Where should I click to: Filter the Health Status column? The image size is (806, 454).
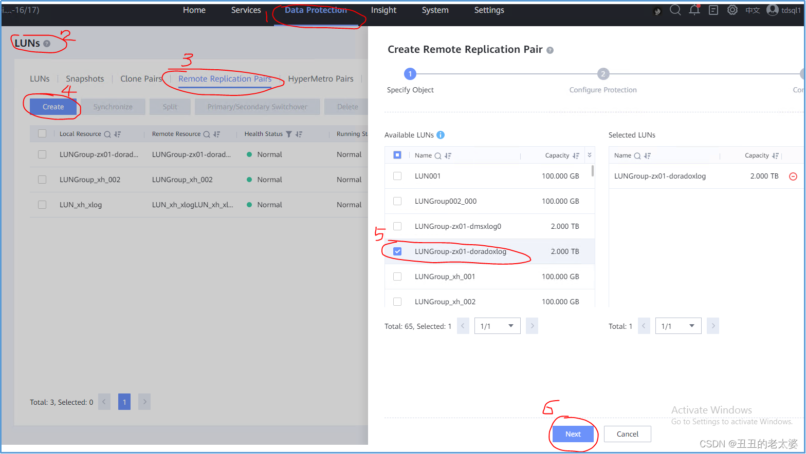tap(289, 134)
